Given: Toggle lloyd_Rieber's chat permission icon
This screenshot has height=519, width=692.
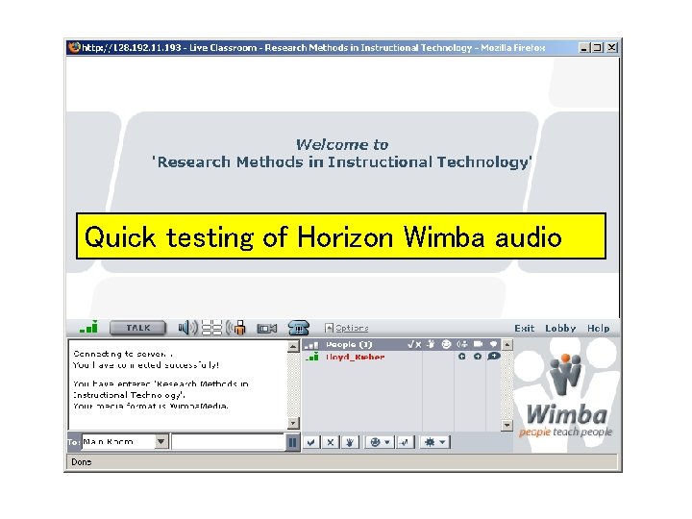Looking at the screenshot, I should point(493,357).
